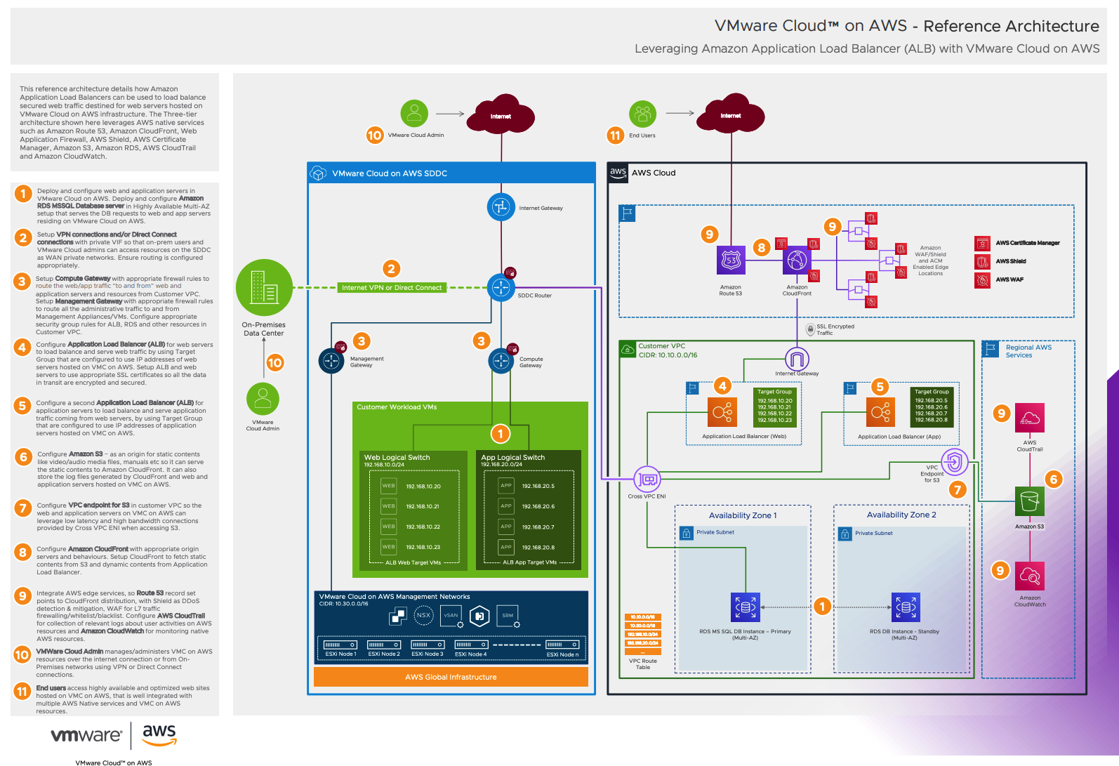Select the AWS CloudTrail icon
Image resolution: width=1119 pixels, height=766 pixels.
click(x=1030, y=418)
